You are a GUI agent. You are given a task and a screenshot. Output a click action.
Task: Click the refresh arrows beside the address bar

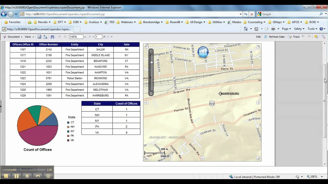click(246, 14)
